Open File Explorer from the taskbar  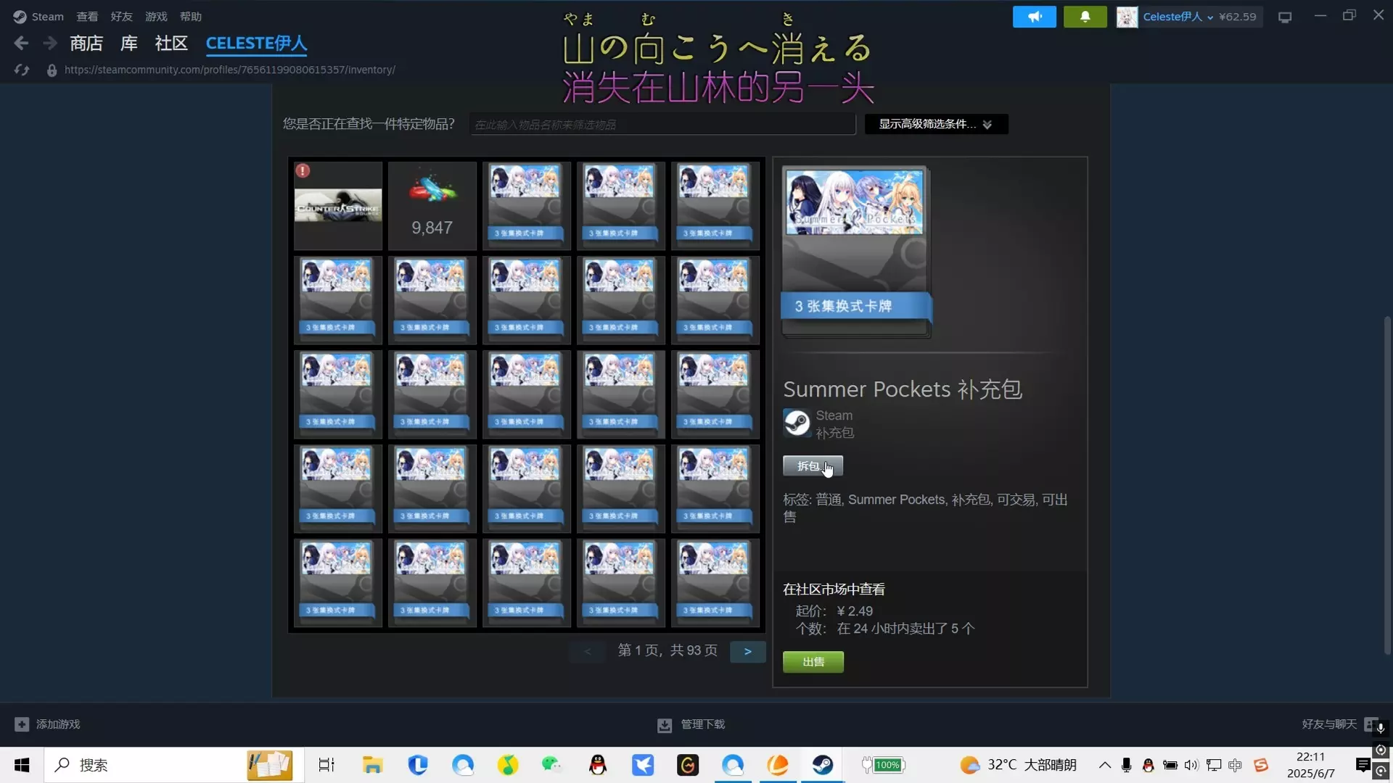(x=372, y=765)
